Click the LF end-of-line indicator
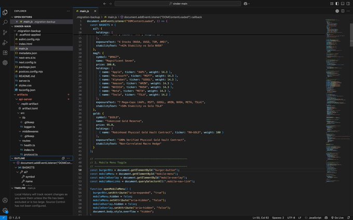Viewport: 353px width, 220px height. [300, 218]
